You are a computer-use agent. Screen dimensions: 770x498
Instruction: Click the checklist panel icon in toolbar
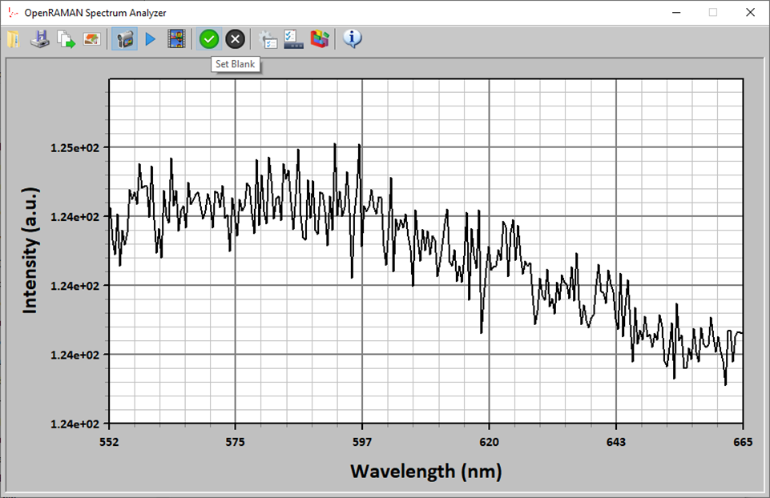(294, 38)
